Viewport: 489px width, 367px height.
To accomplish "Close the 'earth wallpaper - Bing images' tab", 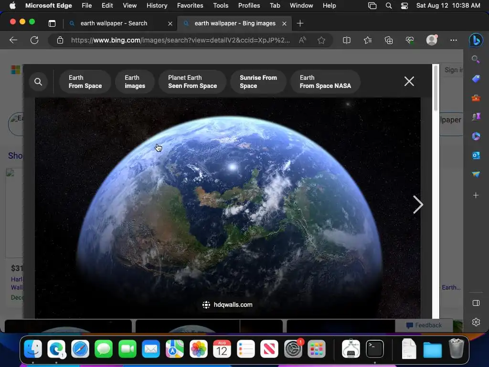I will [x=284, y=24].
